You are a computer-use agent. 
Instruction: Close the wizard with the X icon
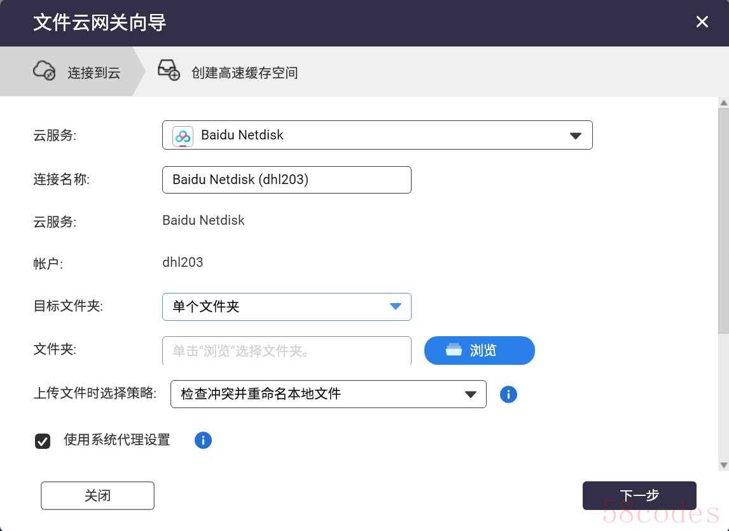click(x=702, y=22)
